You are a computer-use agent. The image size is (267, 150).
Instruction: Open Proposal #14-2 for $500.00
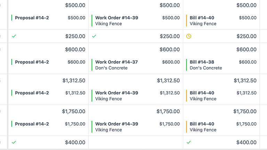(32, 18)
